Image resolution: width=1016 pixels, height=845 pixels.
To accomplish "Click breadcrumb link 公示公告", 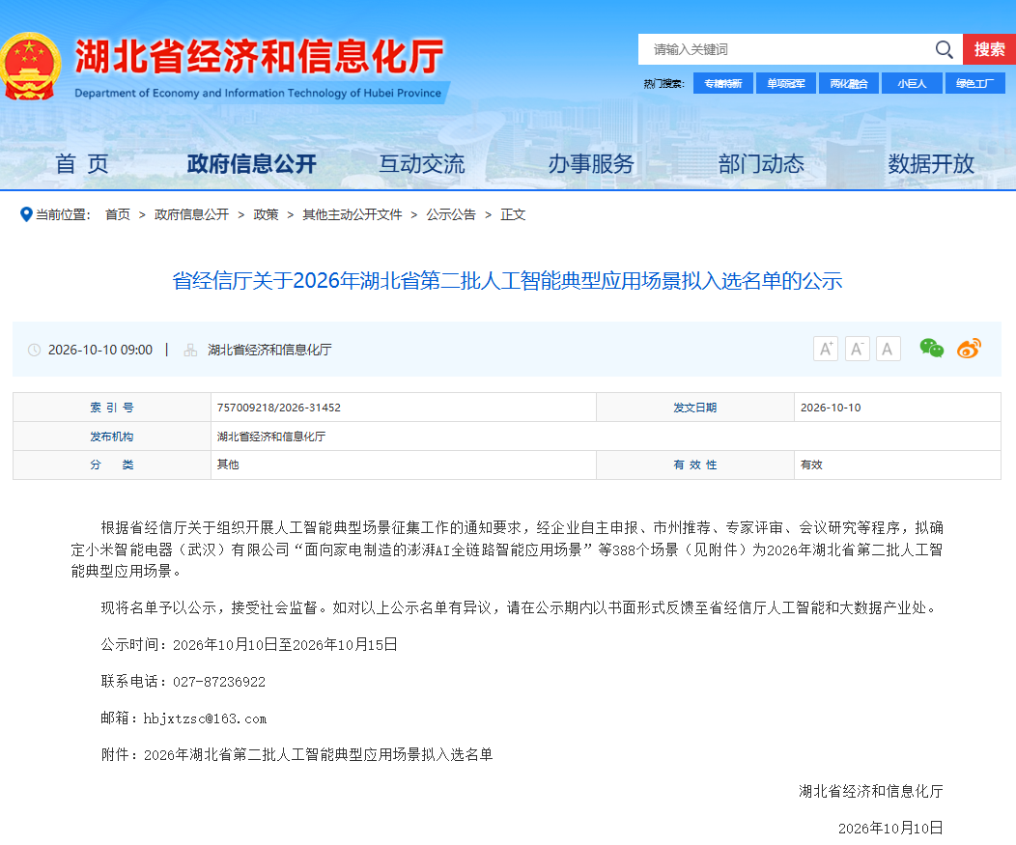I will tap(451, 214).
